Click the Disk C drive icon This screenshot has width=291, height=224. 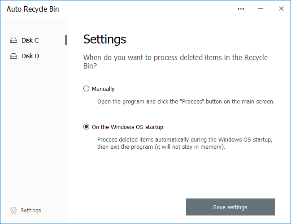13,40
